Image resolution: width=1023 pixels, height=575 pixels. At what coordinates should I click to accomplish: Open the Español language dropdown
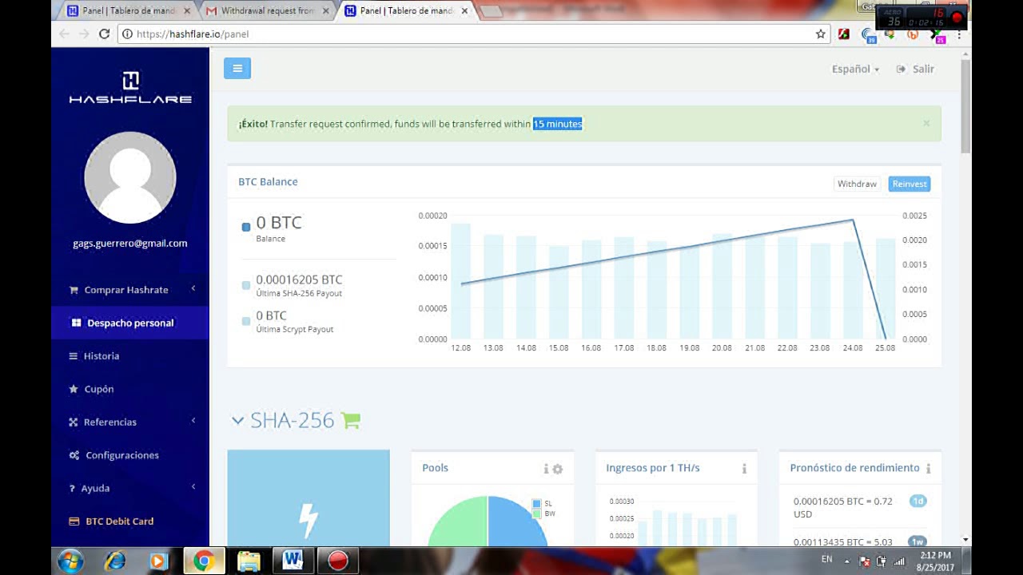pyautogui.click(x=855, y=69)
